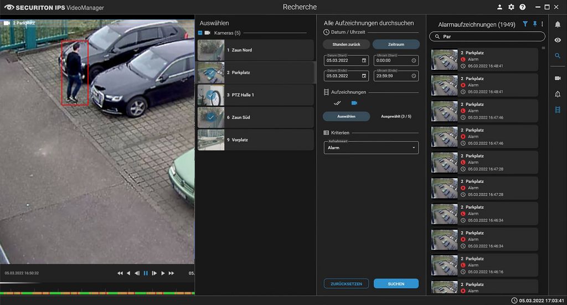Click the film strip icon in sidebar
Image resolution: width=567 pixels, height=305 pixels.
(558, 110)
